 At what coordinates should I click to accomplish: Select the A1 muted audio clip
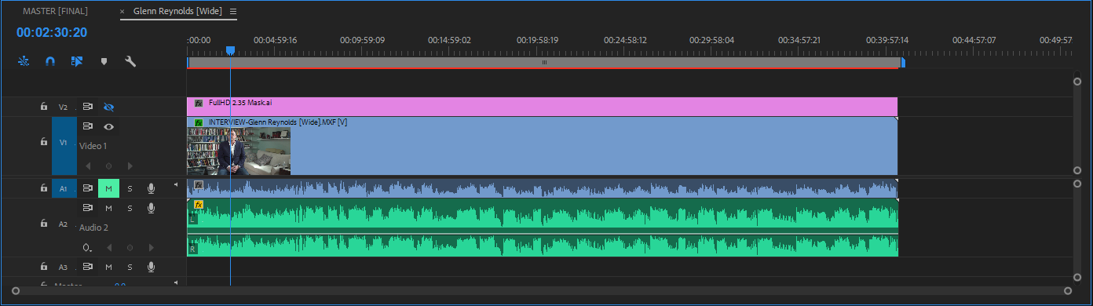pos(542,188)
